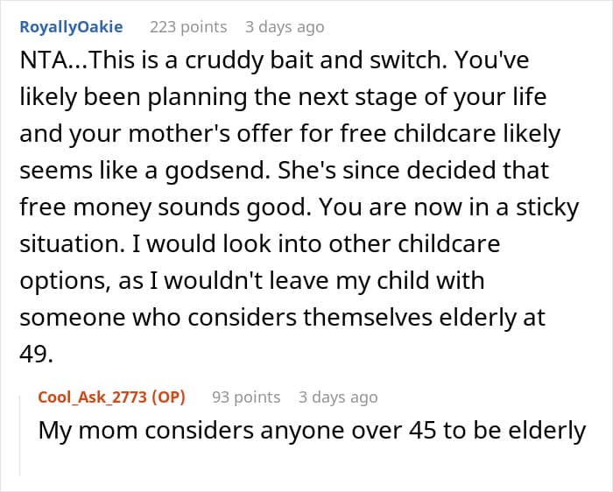Click the line starting "someone who considers themselves"
The width and height of the screenshot is (613, 492).
[x=282, y=317]
